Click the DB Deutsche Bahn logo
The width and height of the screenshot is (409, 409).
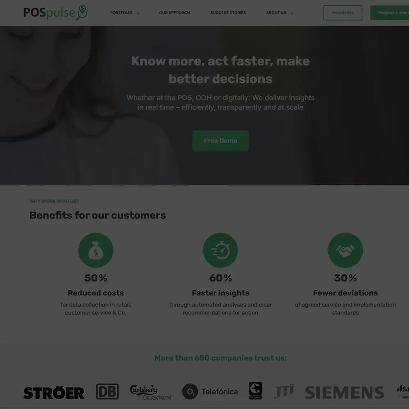(107, 391)
